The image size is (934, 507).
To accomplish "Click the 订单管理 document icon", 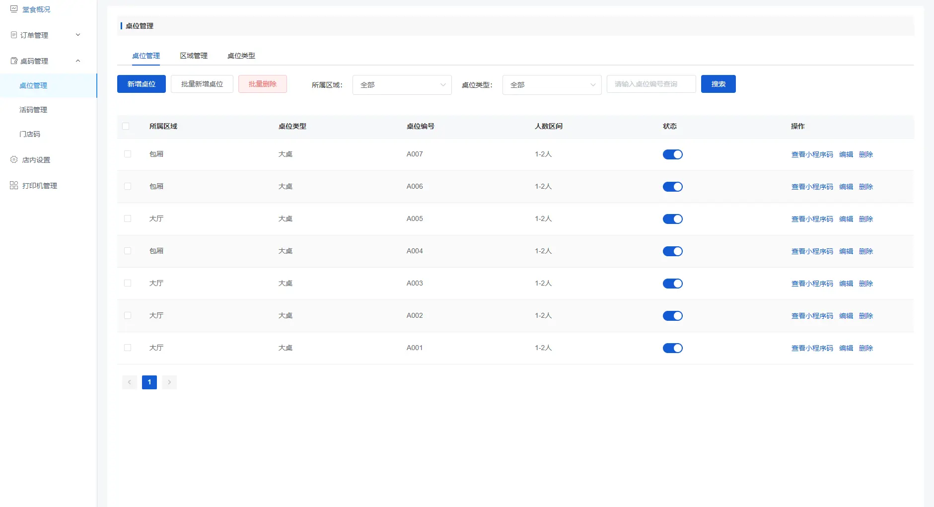I will (14, 35).
